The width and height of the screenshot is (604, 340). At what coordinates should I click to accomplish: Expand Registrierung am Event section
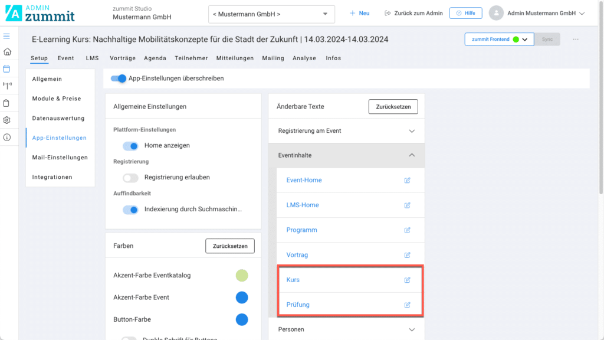pos(412,131)
